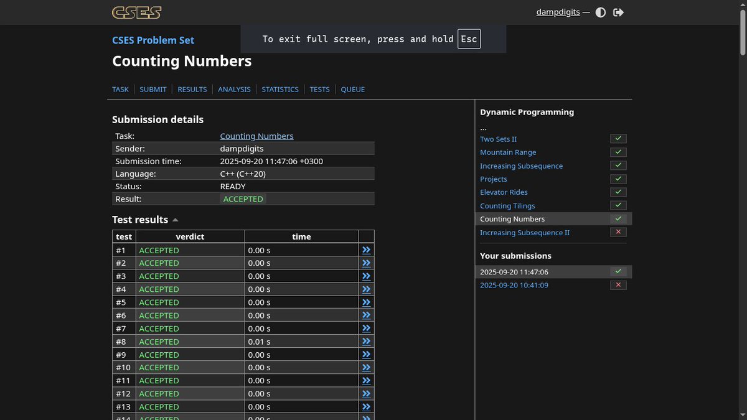This screenshot has width=747, height=420.
Task: Click the 0.01 s time for test #8
Action: coord(259,342)
